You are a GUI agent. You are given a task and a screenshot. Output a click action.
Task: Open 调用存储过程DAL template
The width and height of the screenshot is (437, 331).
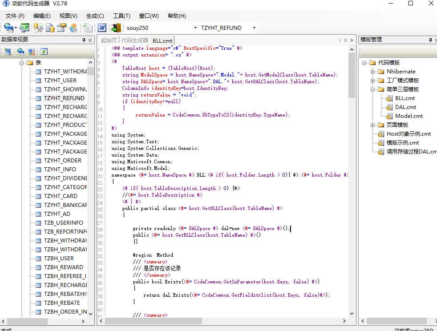pyautogui.click(x=411, y=152)
